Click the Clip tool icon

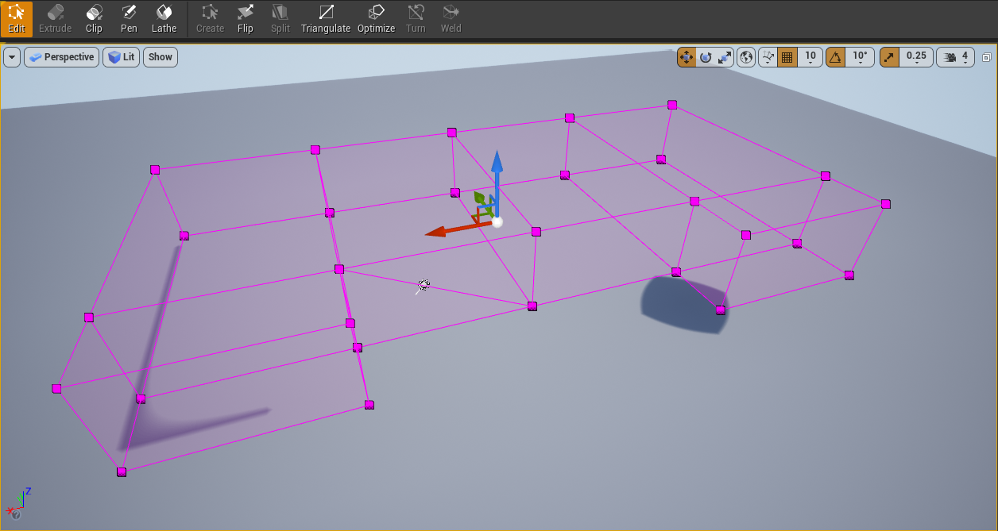point(94,19)
